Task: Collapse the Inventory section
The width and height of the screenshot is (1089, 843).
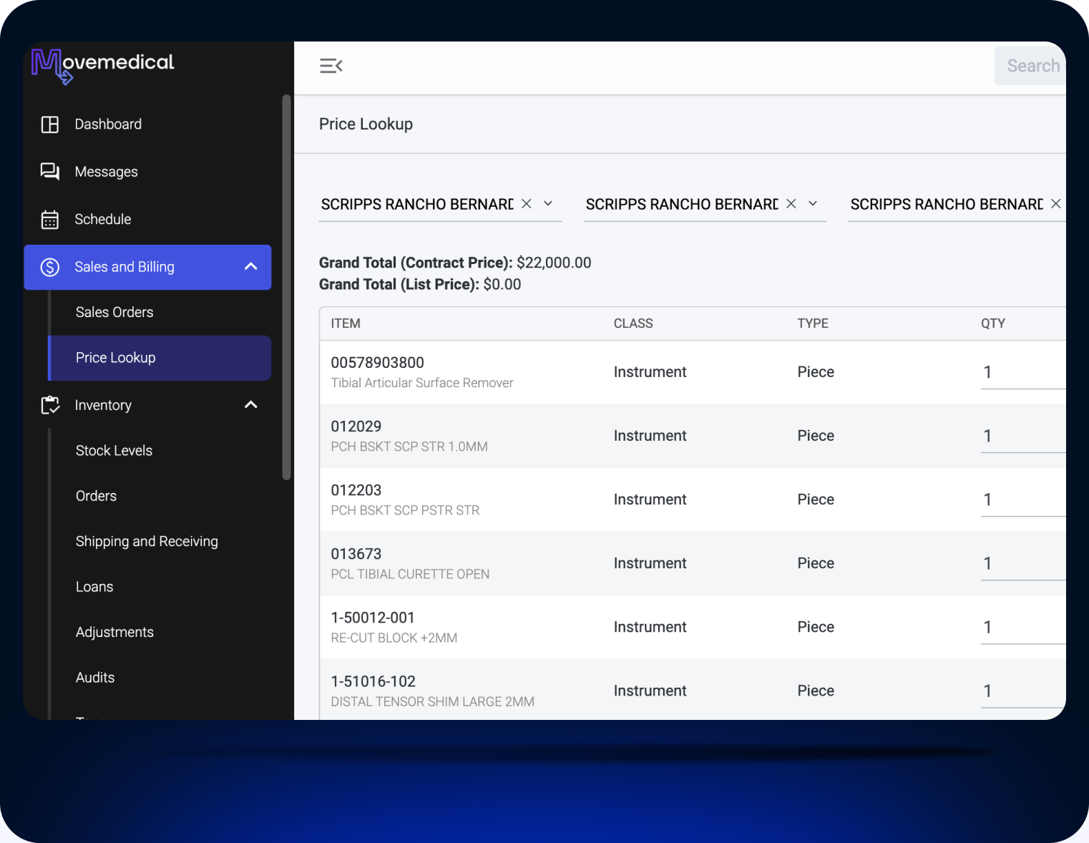Action: tap(250, 404)
